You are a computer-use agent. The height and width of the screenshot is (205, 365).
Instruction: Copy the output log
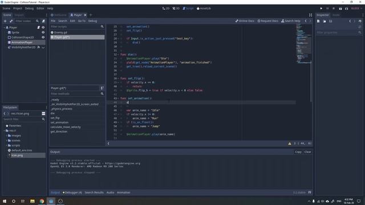point(298,152)
